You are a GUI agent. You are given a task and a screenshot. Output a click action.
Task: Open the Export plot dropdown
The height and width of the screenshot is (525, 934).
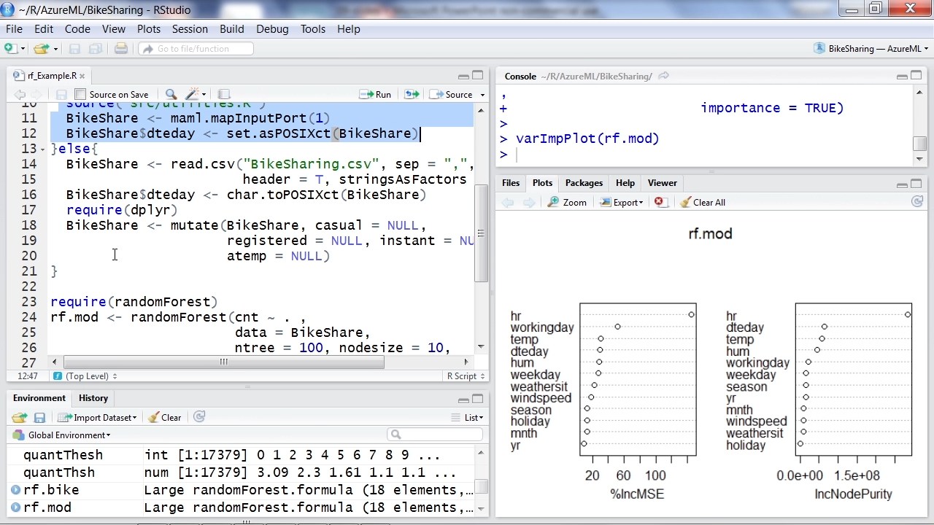622,203
